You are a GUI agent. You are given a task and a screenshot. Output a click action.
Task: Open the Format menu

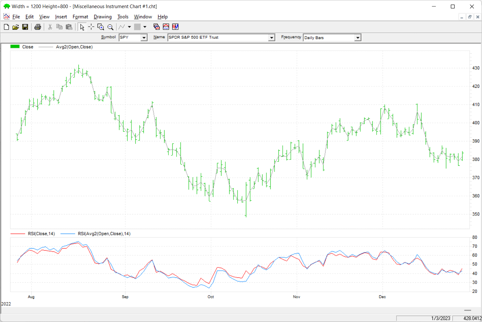[80, 17]
